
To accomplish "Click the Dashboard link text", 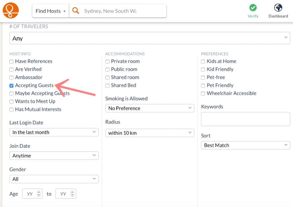I will pyautogui.click(x=278, y=16).
